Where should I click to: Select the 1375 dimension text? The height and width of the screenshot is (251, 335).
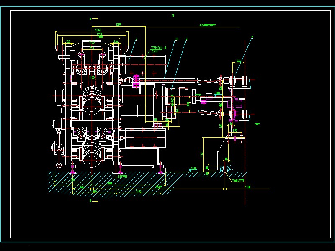119,25
